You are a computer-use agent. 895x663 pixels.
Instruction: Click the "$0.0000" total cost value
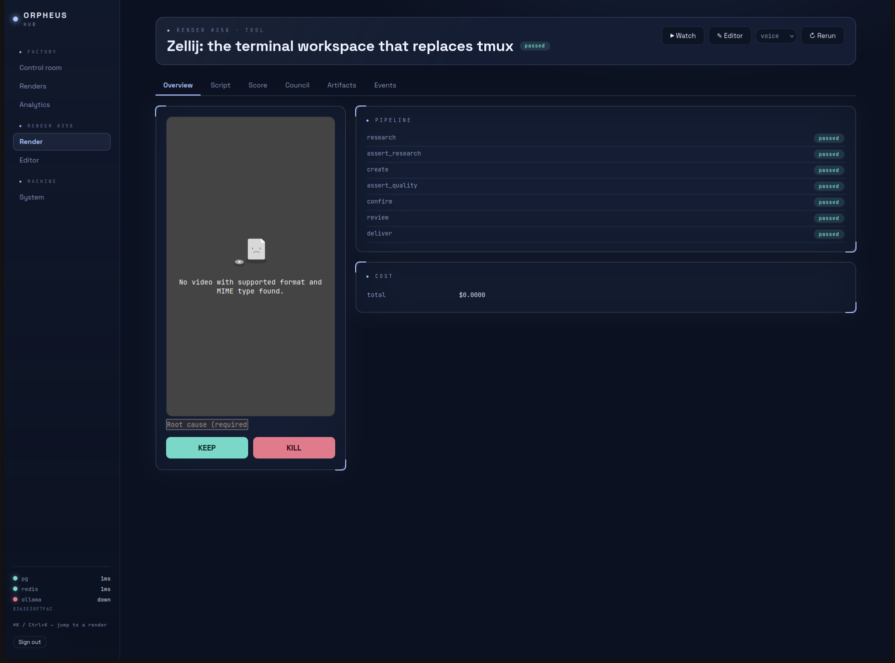[472, 295]
